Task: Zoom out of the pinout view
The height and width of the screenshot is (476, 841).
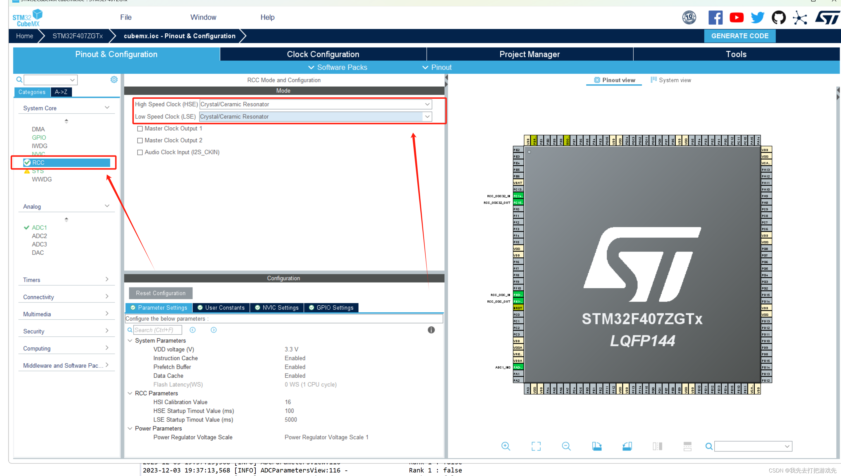Action: click(566, 446)
